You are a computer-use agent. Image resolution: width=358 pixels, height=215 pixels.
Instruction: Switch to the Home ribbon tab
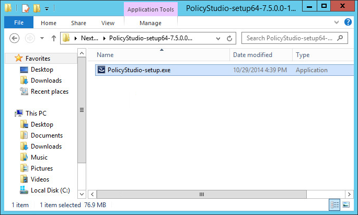[49, 23]
